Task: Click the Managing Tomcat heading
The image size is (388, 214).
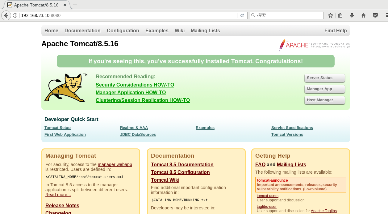Action: (71, 156)
